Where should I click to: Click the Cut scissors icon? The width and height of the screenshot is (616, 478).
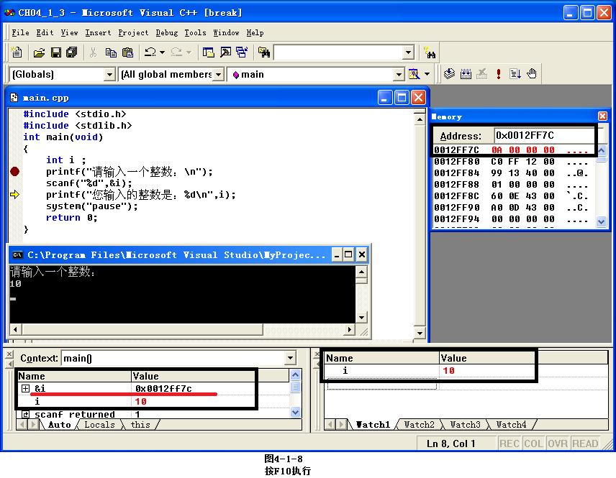coord(94,52)
